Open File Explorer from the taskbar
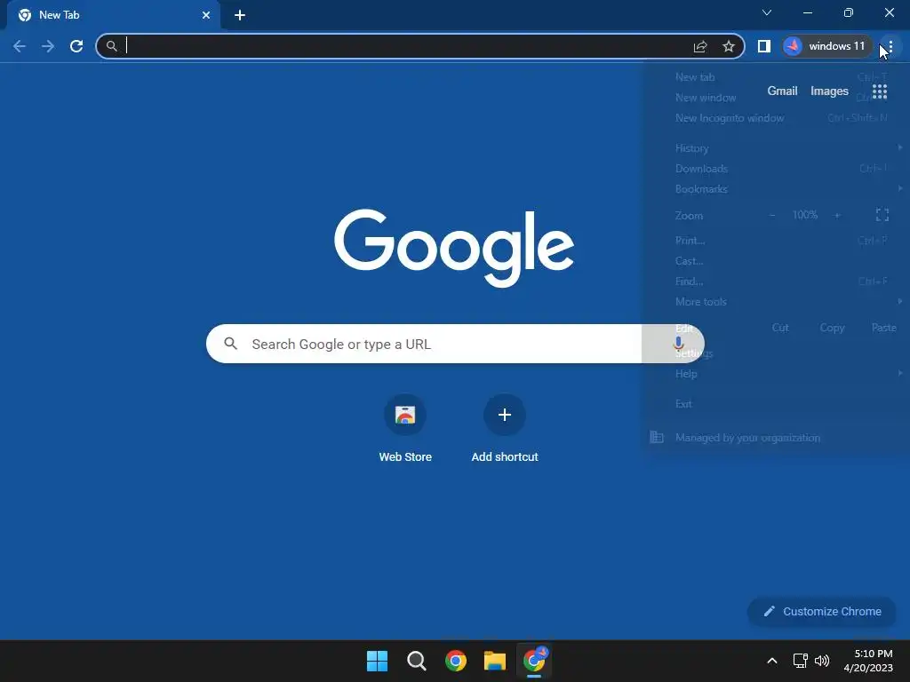The height and width of the screenshot is (682, 910). 495,661
